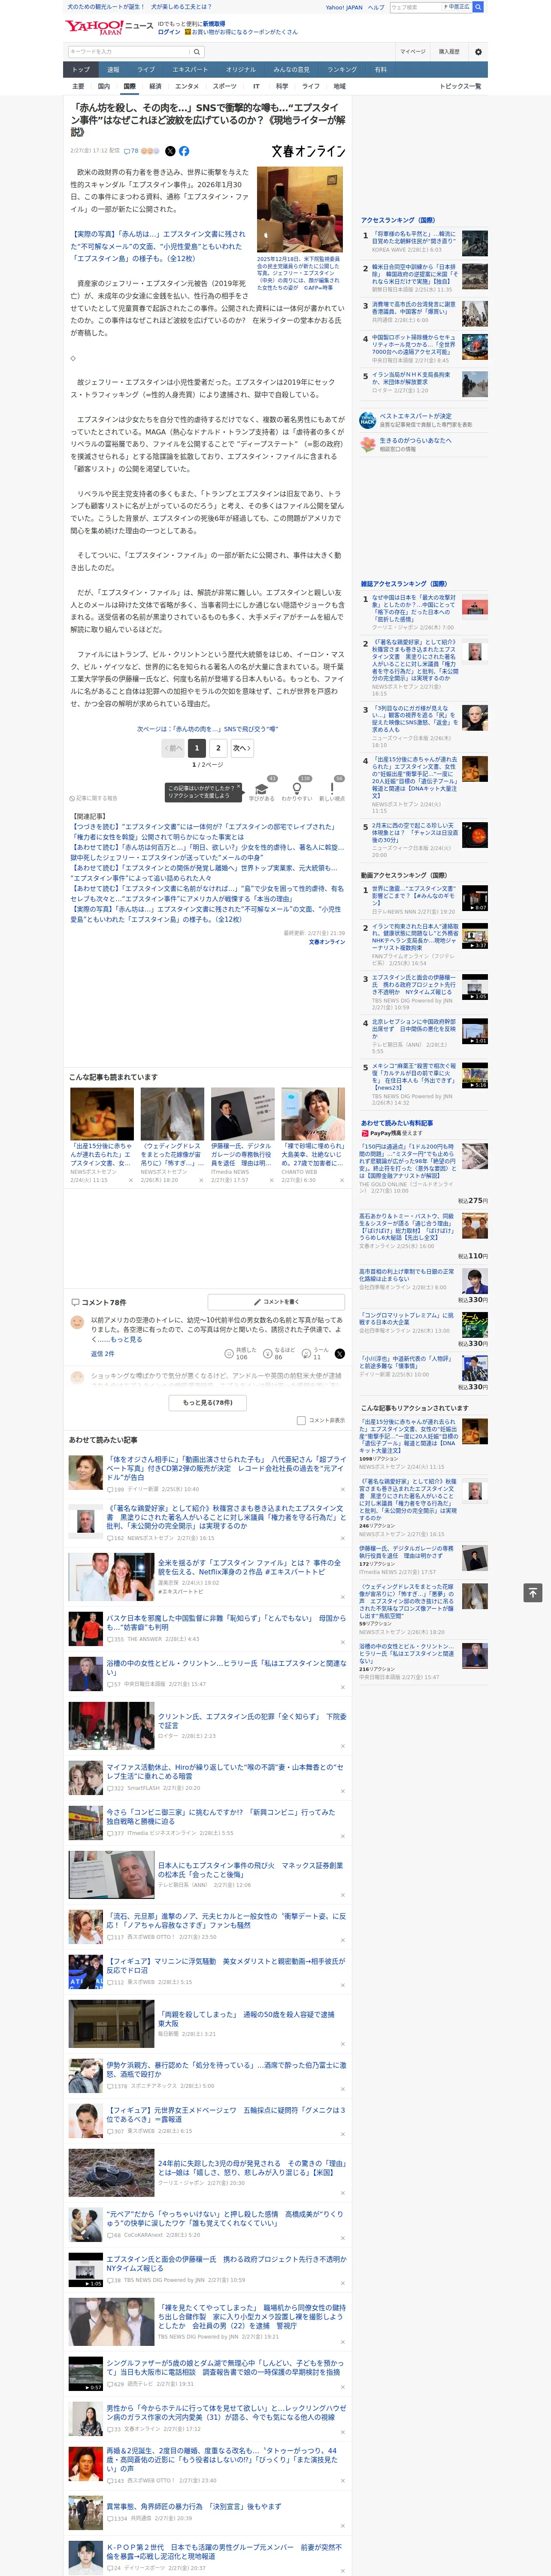Open the 伊藤穰一氏、デジタルガレージ recommended article card
This screenshot has width=551, height=2576.
point(242,1136)
